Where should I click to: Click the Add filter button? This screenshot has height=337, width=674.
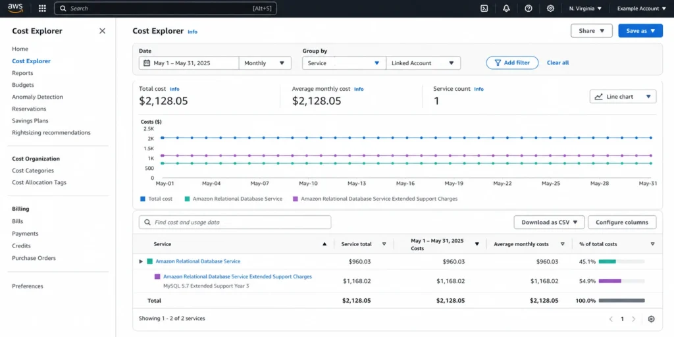(512, 63)
